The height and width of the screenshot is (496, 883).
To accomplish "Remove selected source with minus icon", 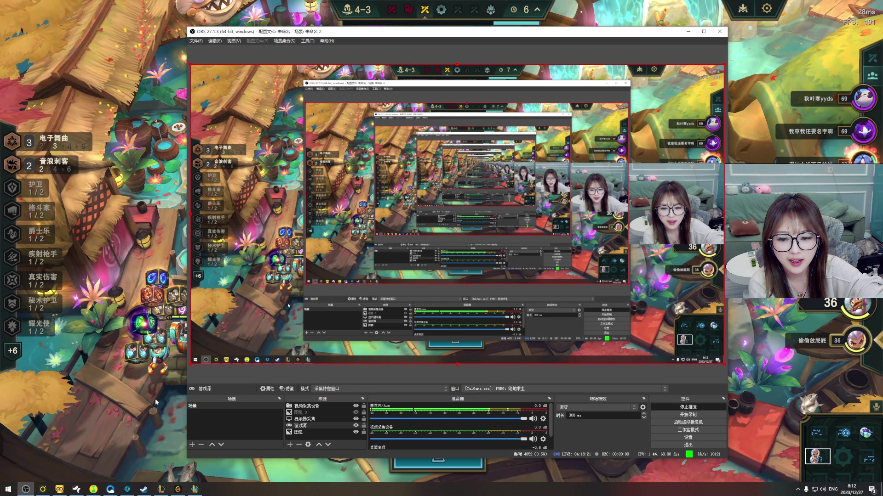I will coord(299,444).
